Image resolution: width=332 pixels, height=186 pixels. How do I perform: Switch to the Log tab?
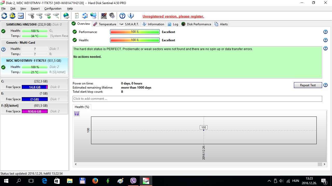[173, 24]
